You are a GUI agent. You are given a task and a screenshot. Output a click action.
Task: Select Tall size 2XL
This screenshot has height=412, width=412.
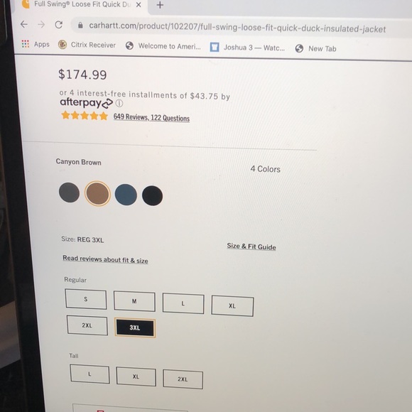click(183, 379)
